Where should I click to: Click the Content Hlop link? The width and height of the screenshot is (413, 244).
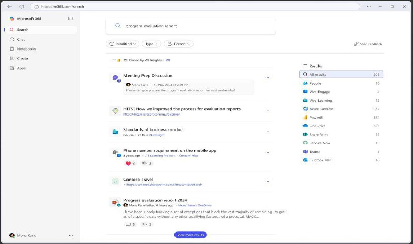tap(188, 156)
